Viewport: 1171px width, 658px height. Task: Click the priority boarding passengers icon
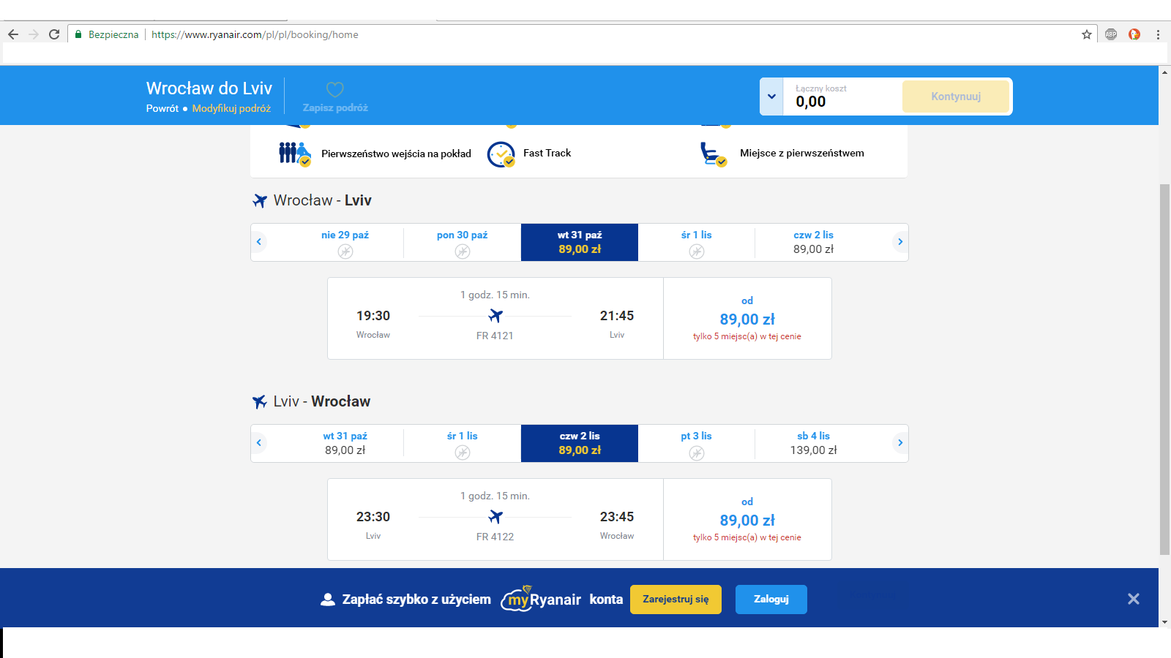point(295,154)
